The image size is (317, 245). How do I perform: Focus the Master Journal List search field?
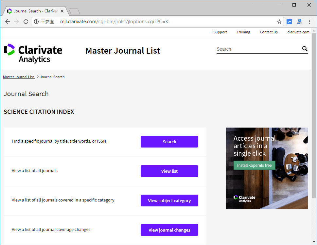pos(258,49)
